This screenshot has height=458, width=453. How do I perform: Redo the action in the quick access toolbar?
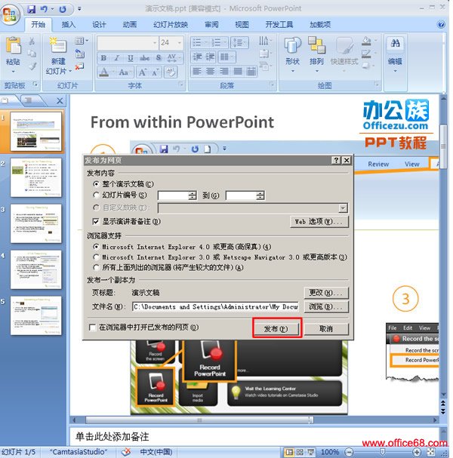(x=63, y=9)
